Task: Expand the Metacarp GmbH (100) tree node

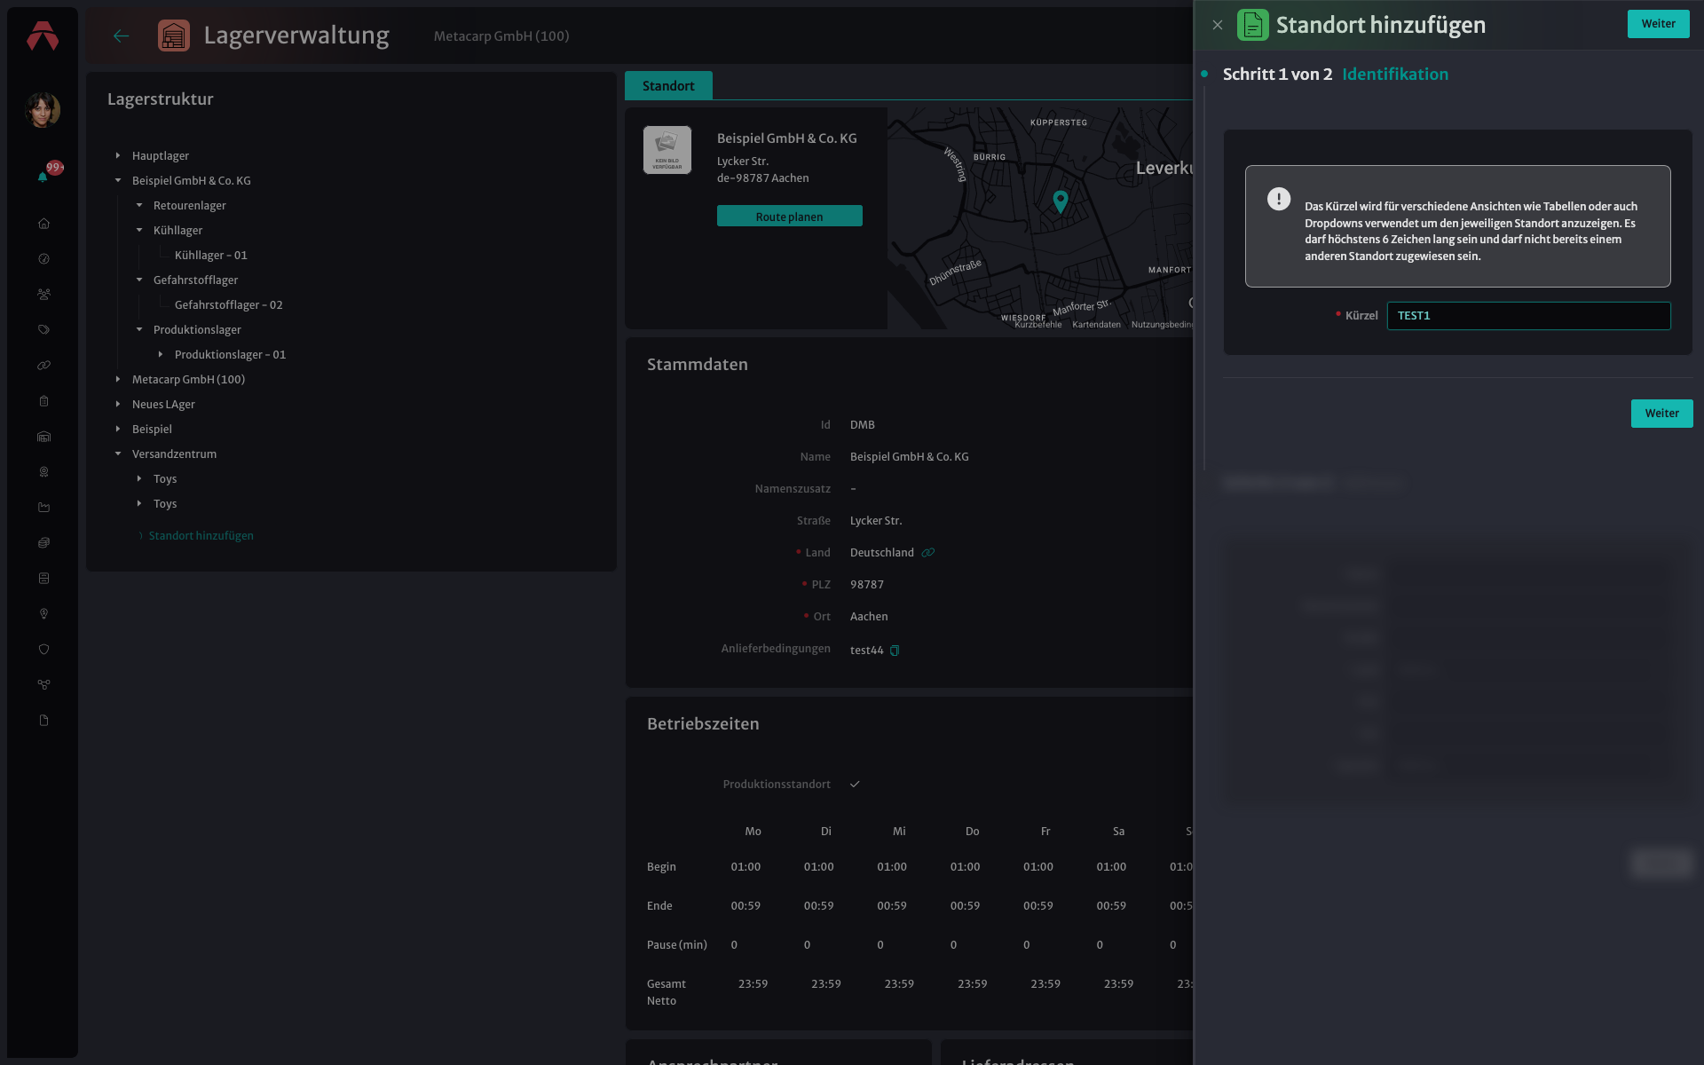Action: tap(118, 380)
